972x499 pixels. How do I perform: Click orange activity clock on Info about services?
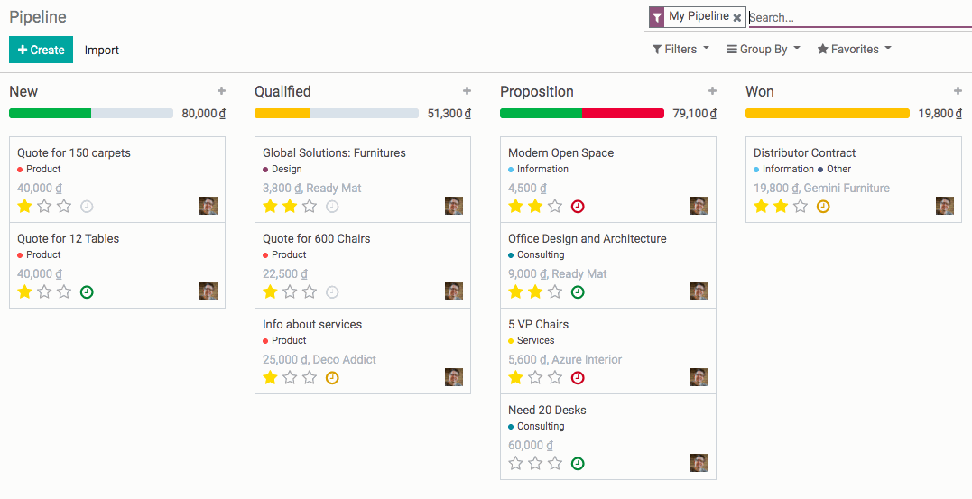(332, 378)
